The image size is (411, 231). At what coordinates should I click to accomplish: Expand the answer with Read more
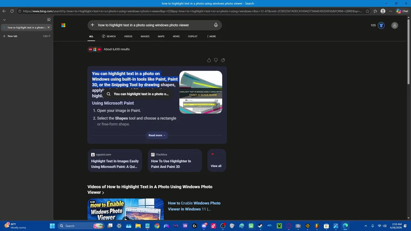(157, 135)
